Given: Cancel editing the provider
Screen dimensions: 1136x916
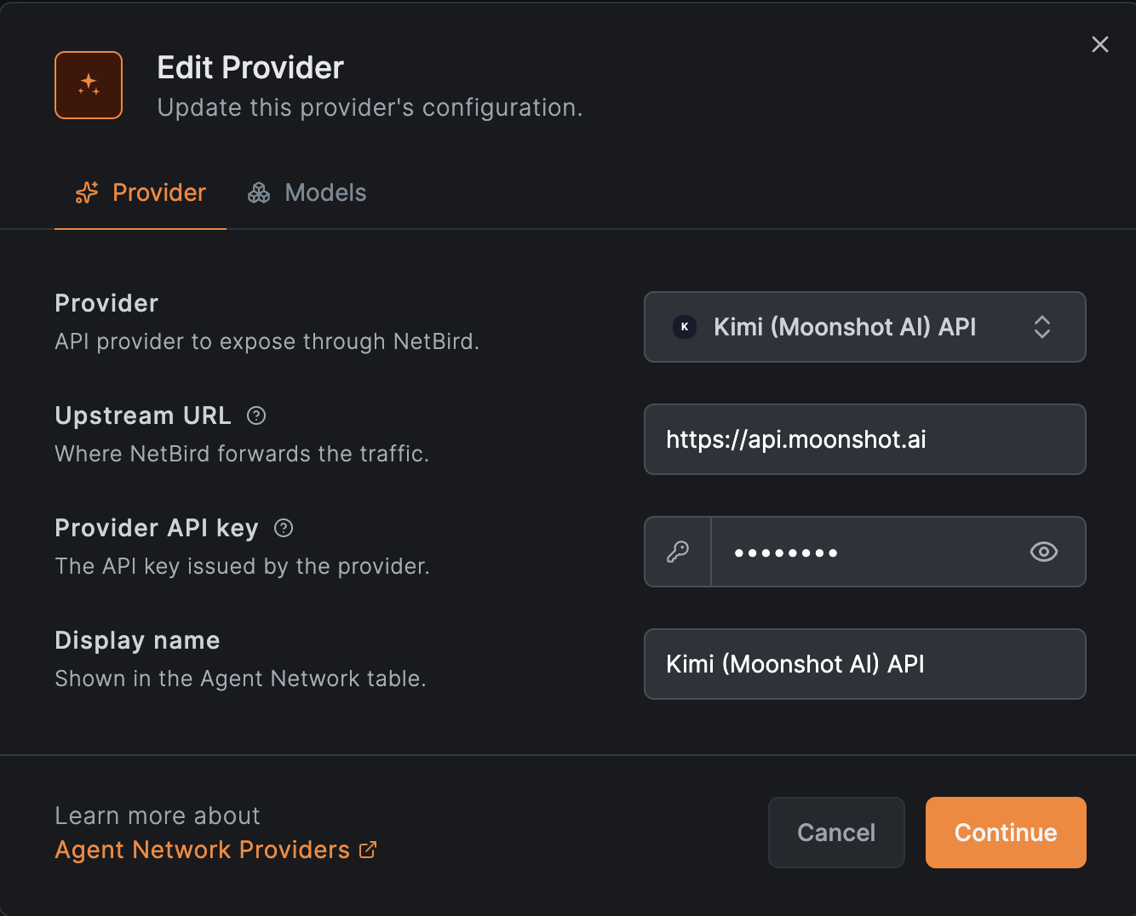Looking at the screenshot, I should coord(836,833).
